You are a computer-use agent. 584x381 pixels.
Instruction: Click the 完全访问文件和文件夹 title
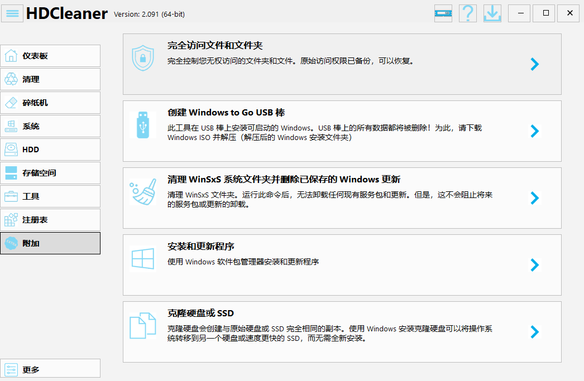pos(215,45)
